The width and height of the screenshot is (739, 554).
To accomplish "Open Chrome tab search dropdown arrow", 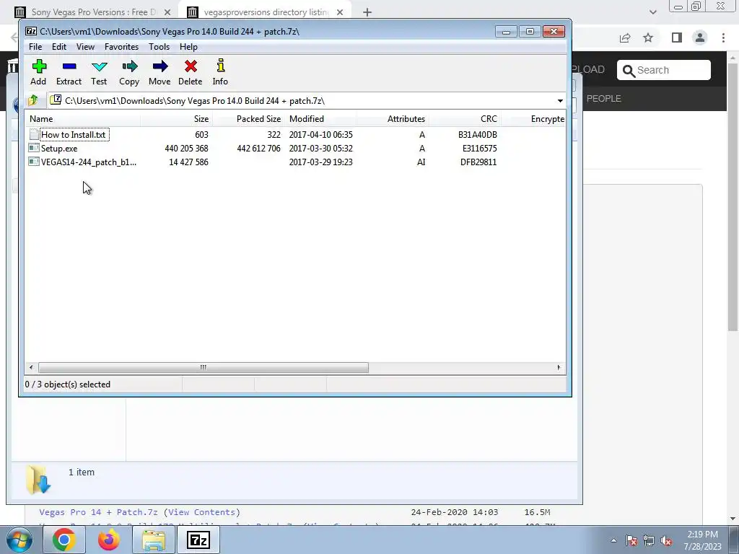I will (x=652, y=12).
